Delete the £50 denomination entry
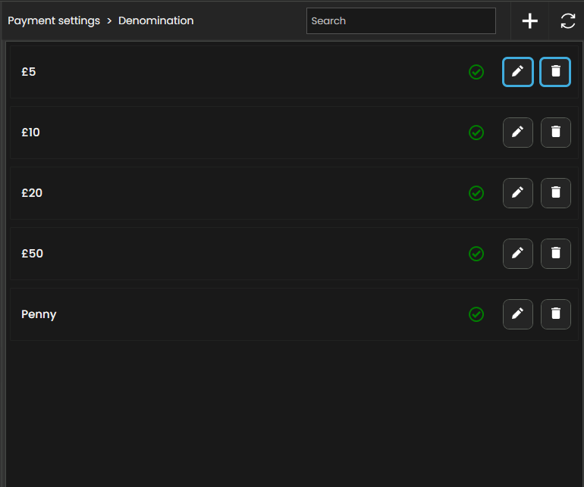The image size is (584, 487). [555, 254]
